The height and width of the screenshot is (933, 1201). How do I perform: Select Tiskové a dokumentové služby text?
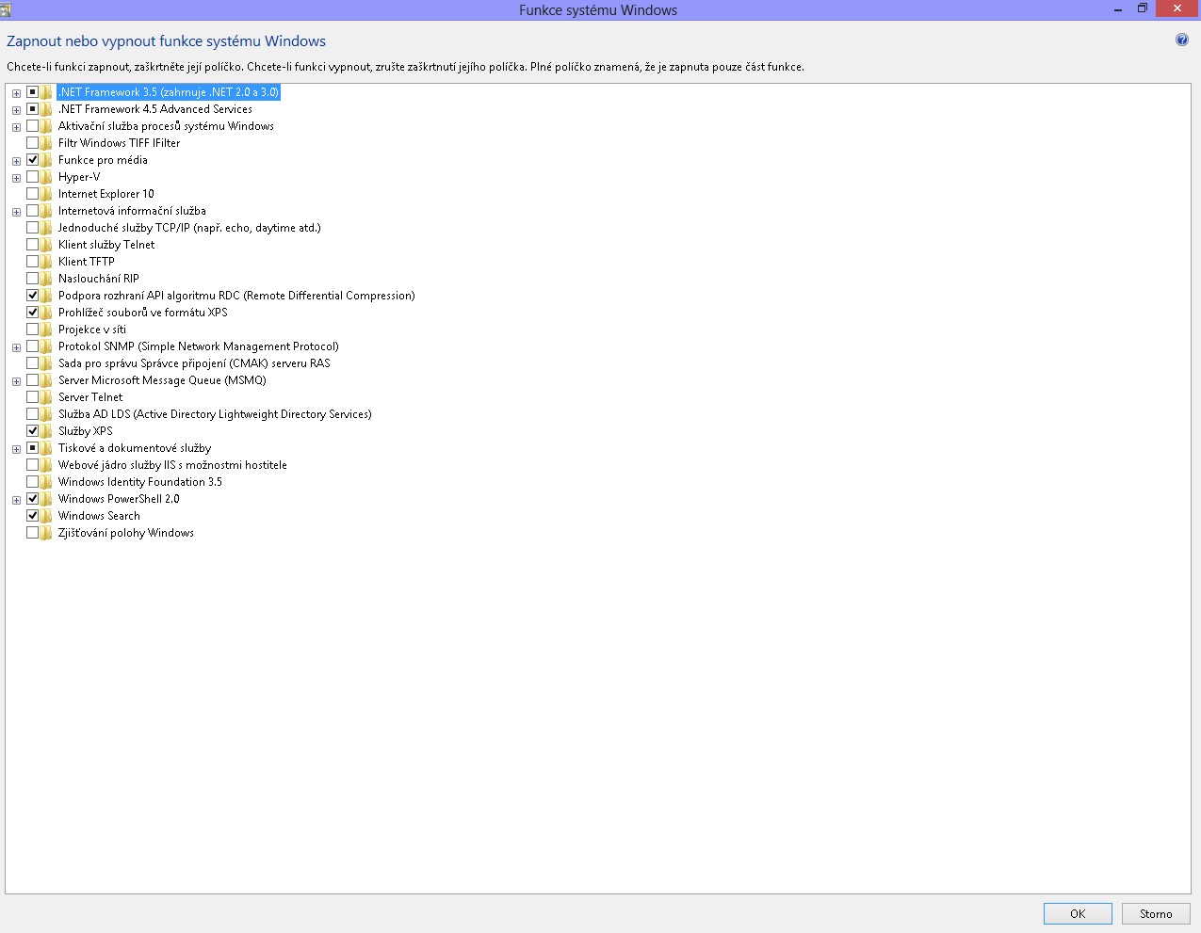click(x=135, y=448)
